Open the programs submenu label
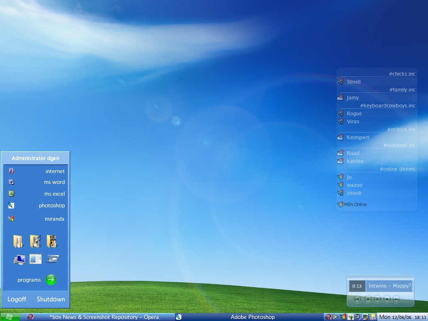 point(29,280)
